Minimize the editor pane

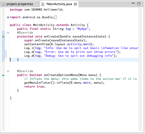pyautogui.click(x=133, y=3)
